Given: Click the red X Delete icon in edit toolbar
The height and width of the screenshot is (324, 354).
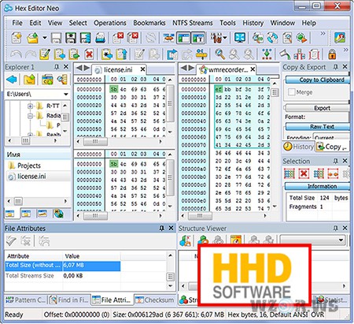Looking at the screenshot, I should 89,54.
